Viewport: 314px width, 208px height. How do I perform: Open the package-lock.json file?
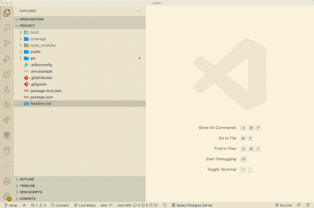(80, 91)
